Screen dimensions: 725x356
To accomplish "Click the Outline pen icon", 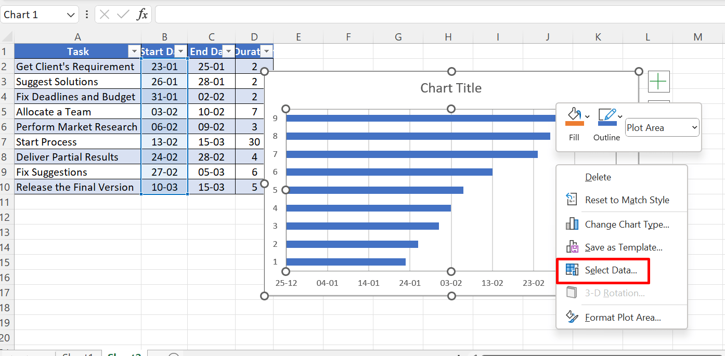I will 606,114.
